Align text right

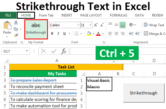tap(123, 34)
